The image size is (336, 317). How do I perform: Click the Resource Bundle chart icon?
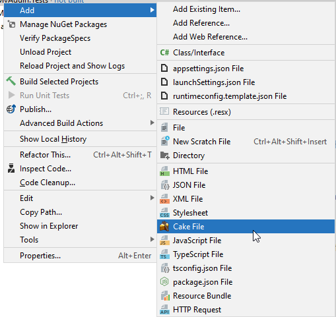click(165, 296)
